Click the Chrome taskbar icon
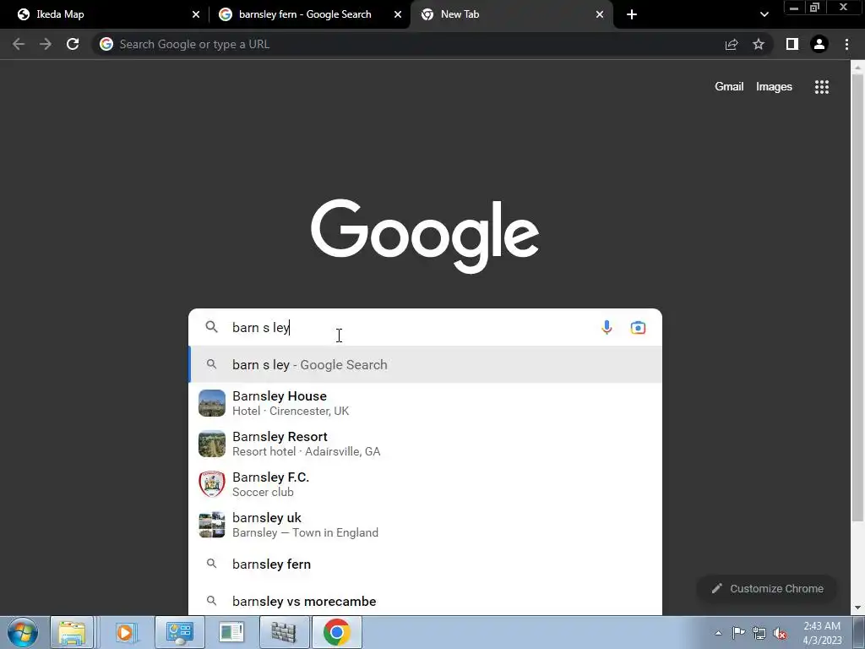Screen dimensions: 865x649 [x=337, y=632]
